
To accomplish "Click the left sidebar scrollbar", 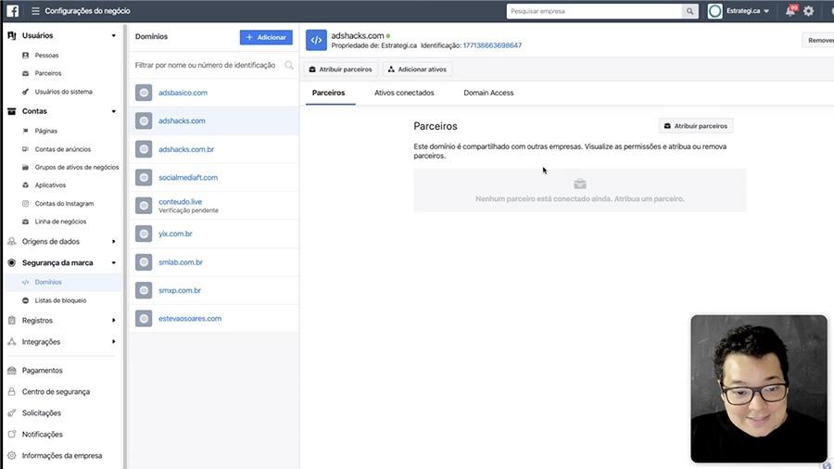I will click(125, 245).
